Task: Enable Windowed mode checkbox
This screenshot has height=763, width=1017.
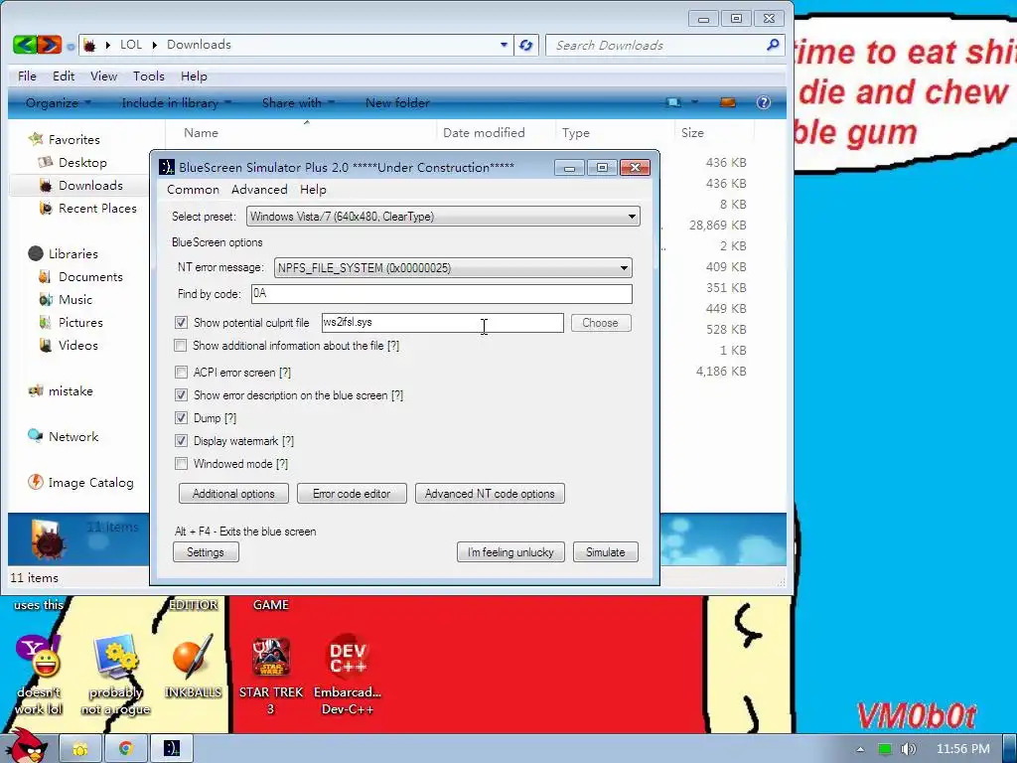Action: click(181, 464)
